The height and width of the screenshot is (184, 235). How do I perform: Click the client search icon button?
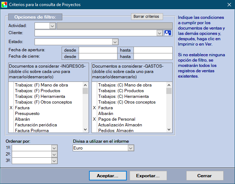pyautogui.click(x=168, y=33)
